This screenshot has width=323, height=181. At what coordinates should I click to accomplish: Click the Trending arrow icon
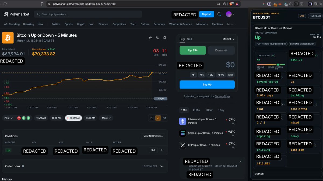coord(6,24)
